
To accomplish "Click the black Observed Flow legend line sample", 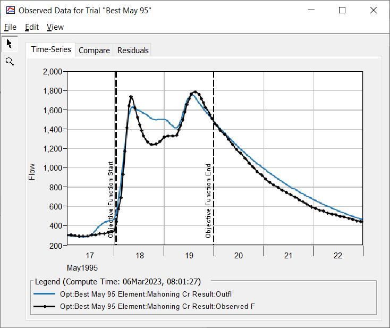I will tap(44, 306).
